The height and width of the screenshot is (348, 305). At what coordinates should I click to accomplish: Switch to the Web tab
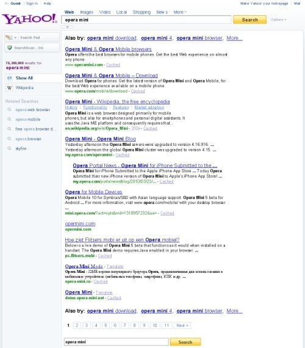click(69, 12)
